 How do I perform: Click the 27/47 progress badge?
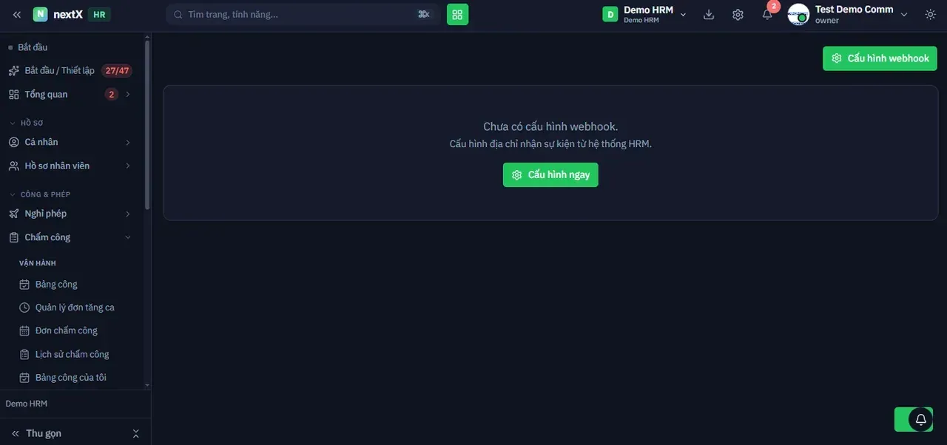[x=117, y=71]
